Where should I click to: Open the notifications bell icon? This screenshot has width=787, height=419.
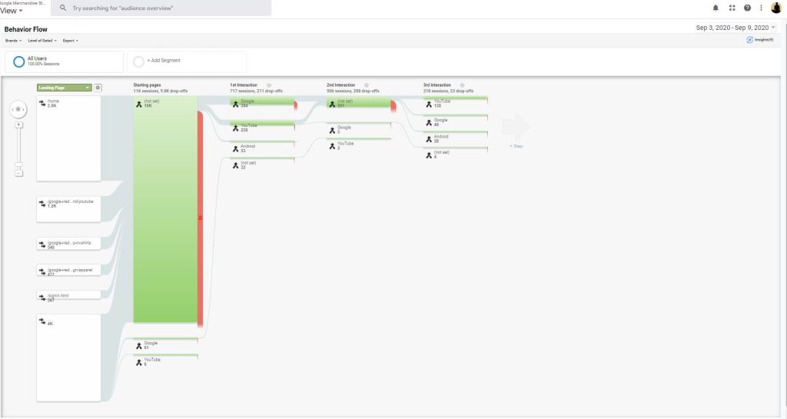tap(716, 8)
